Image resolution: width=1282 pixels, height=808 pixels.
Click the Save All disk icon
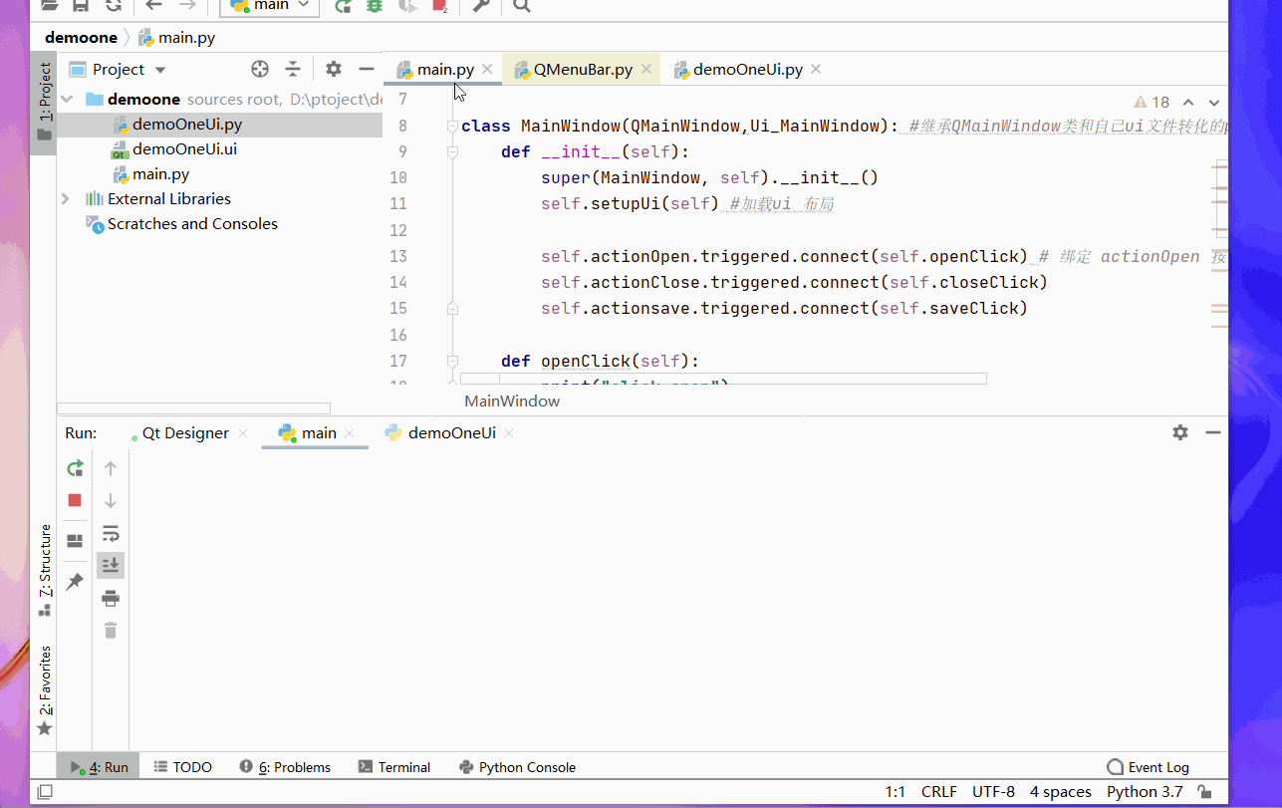click(81, 5)
